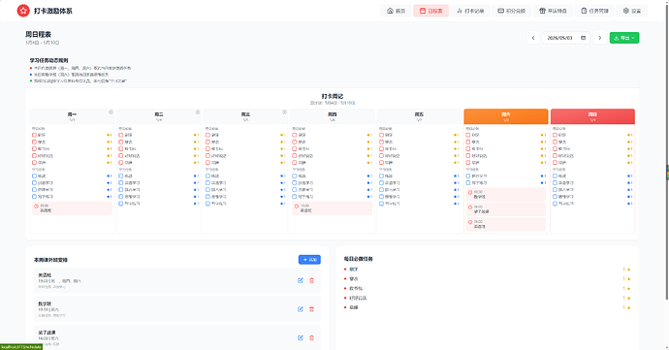The height and width of the screenshot is (350, 669).
Task: Click the 打卡周记 section title
Action: [x=333, y=96]
